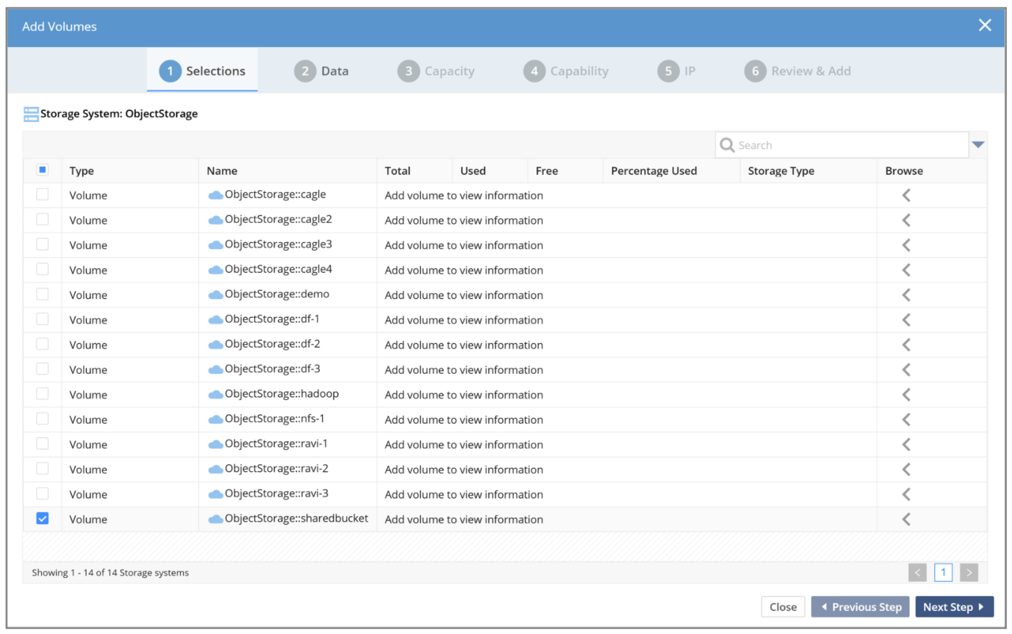Screen dimensions: 1012x634
Task: Click browse arrow for ObjectStorage::ravi-2 row
Action: pyautogui.click(x=906, y=470)
